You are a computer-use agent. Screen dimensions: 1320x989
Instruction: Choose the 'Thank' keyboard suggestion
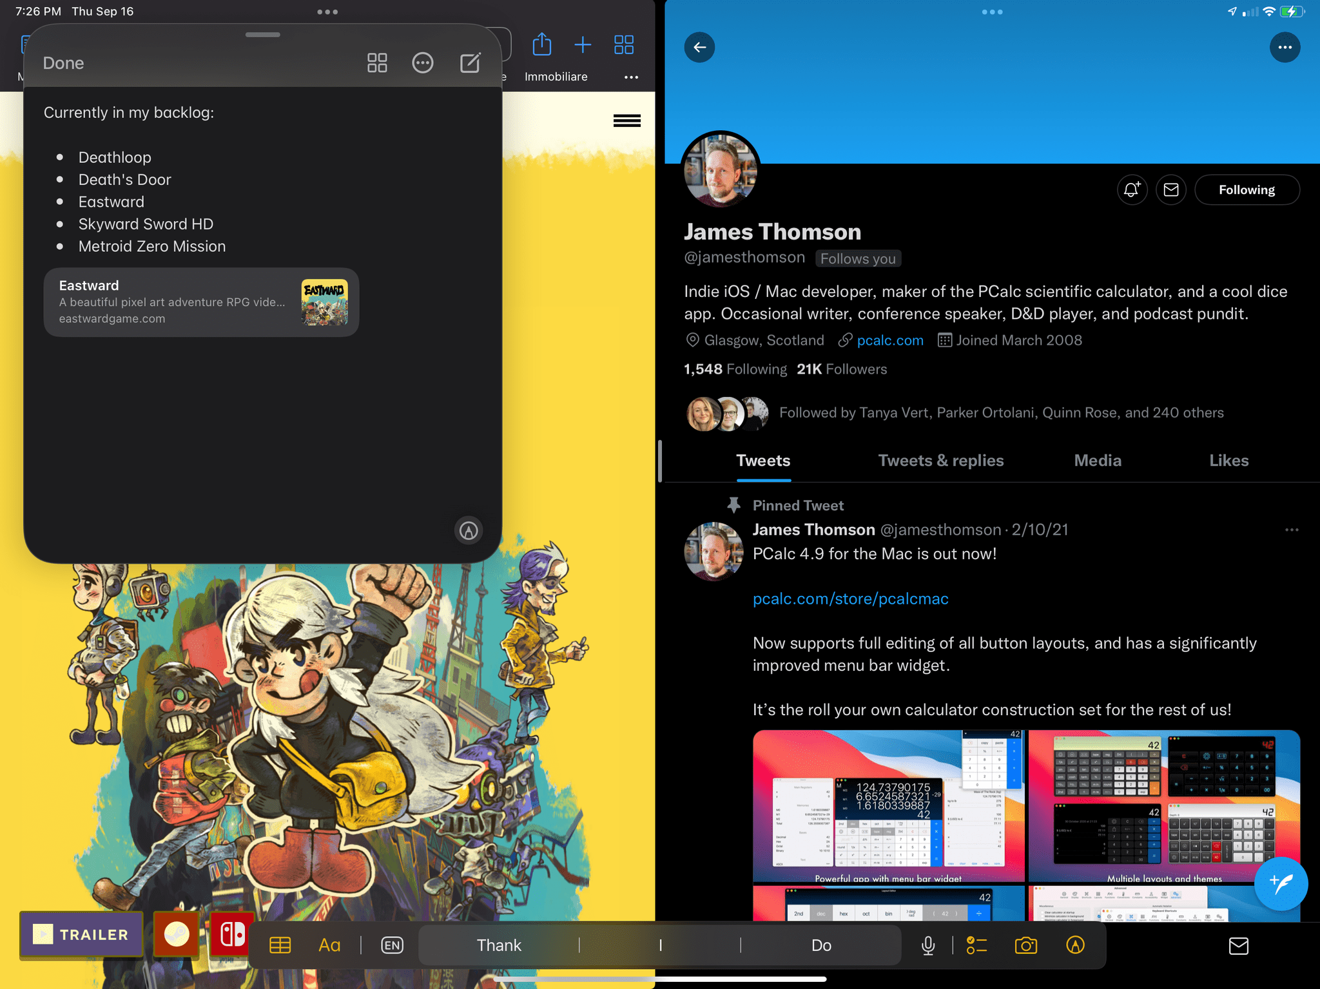point(499,945)
